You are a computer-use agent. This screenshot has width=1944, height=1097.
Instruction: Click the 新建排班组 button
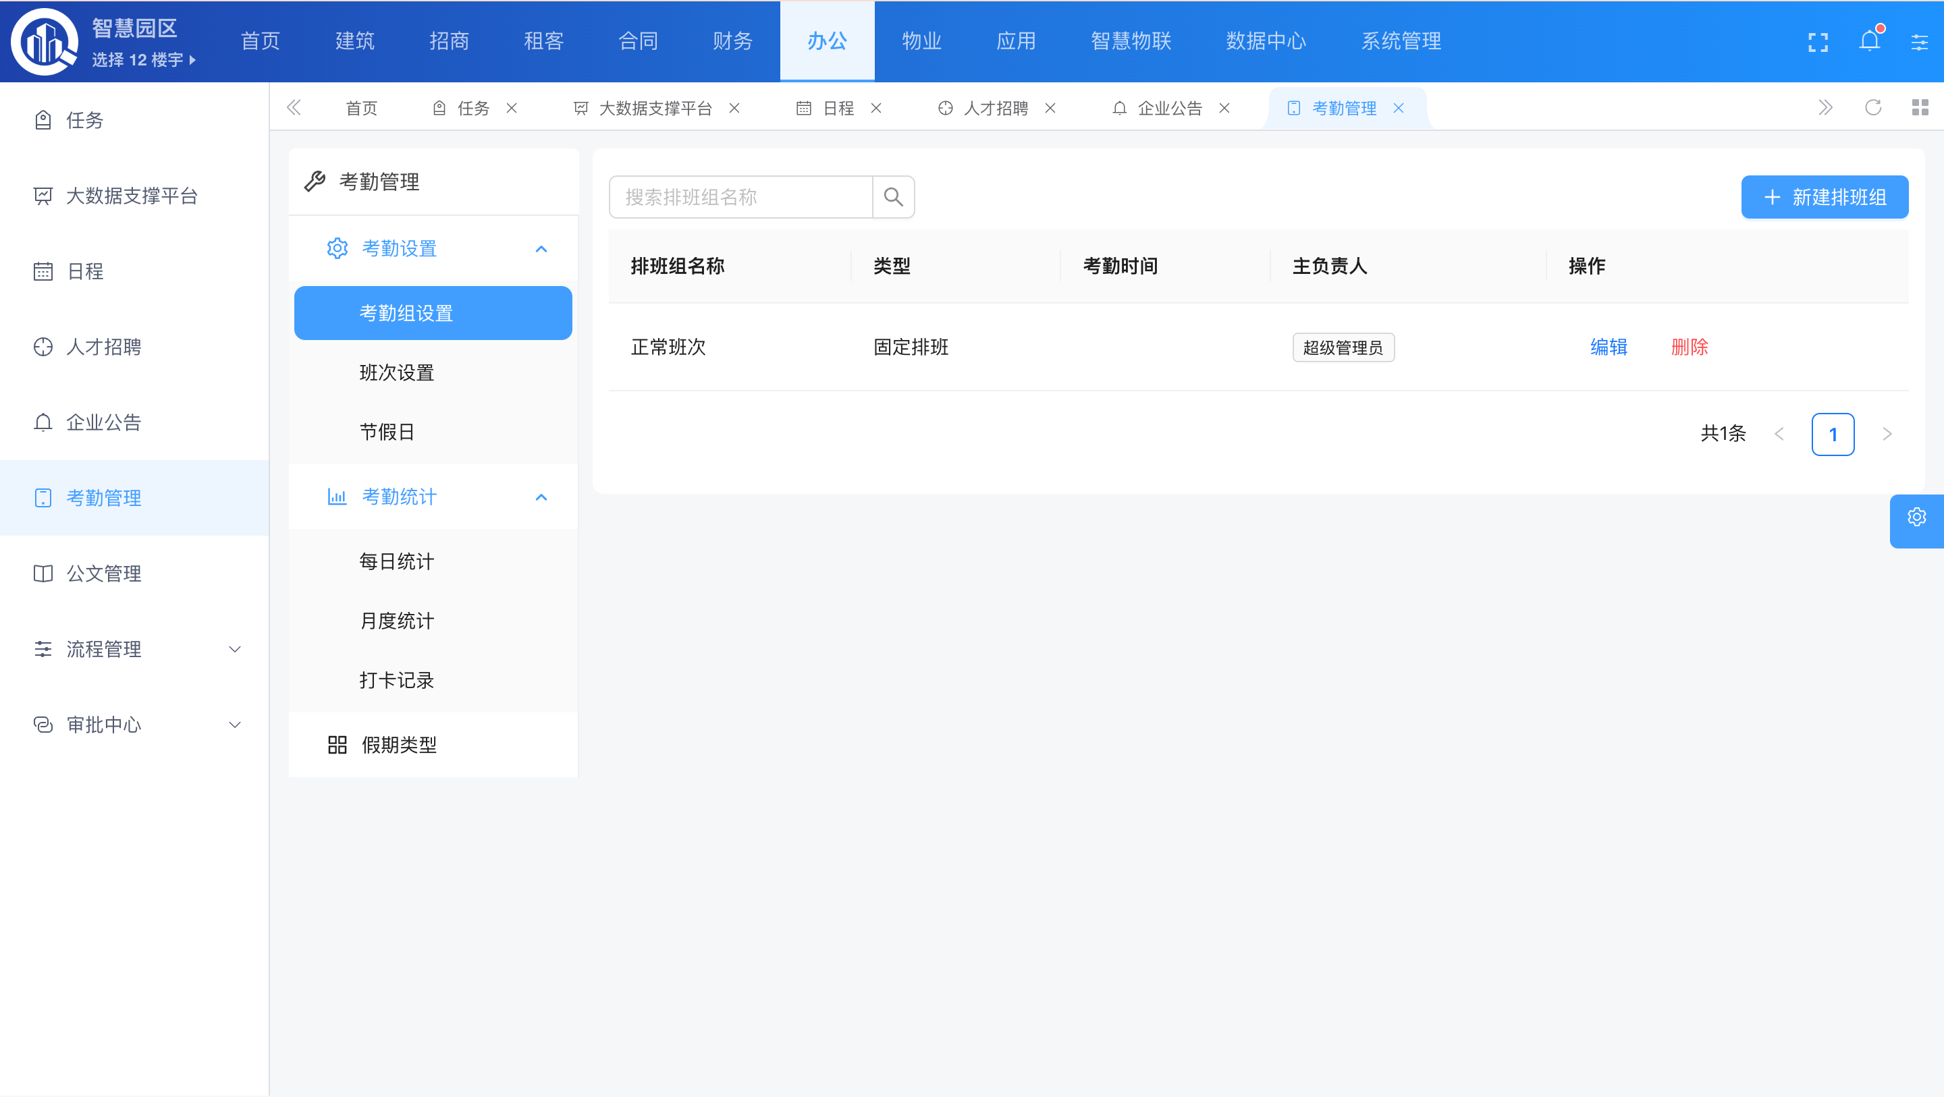click(1824, 198)
